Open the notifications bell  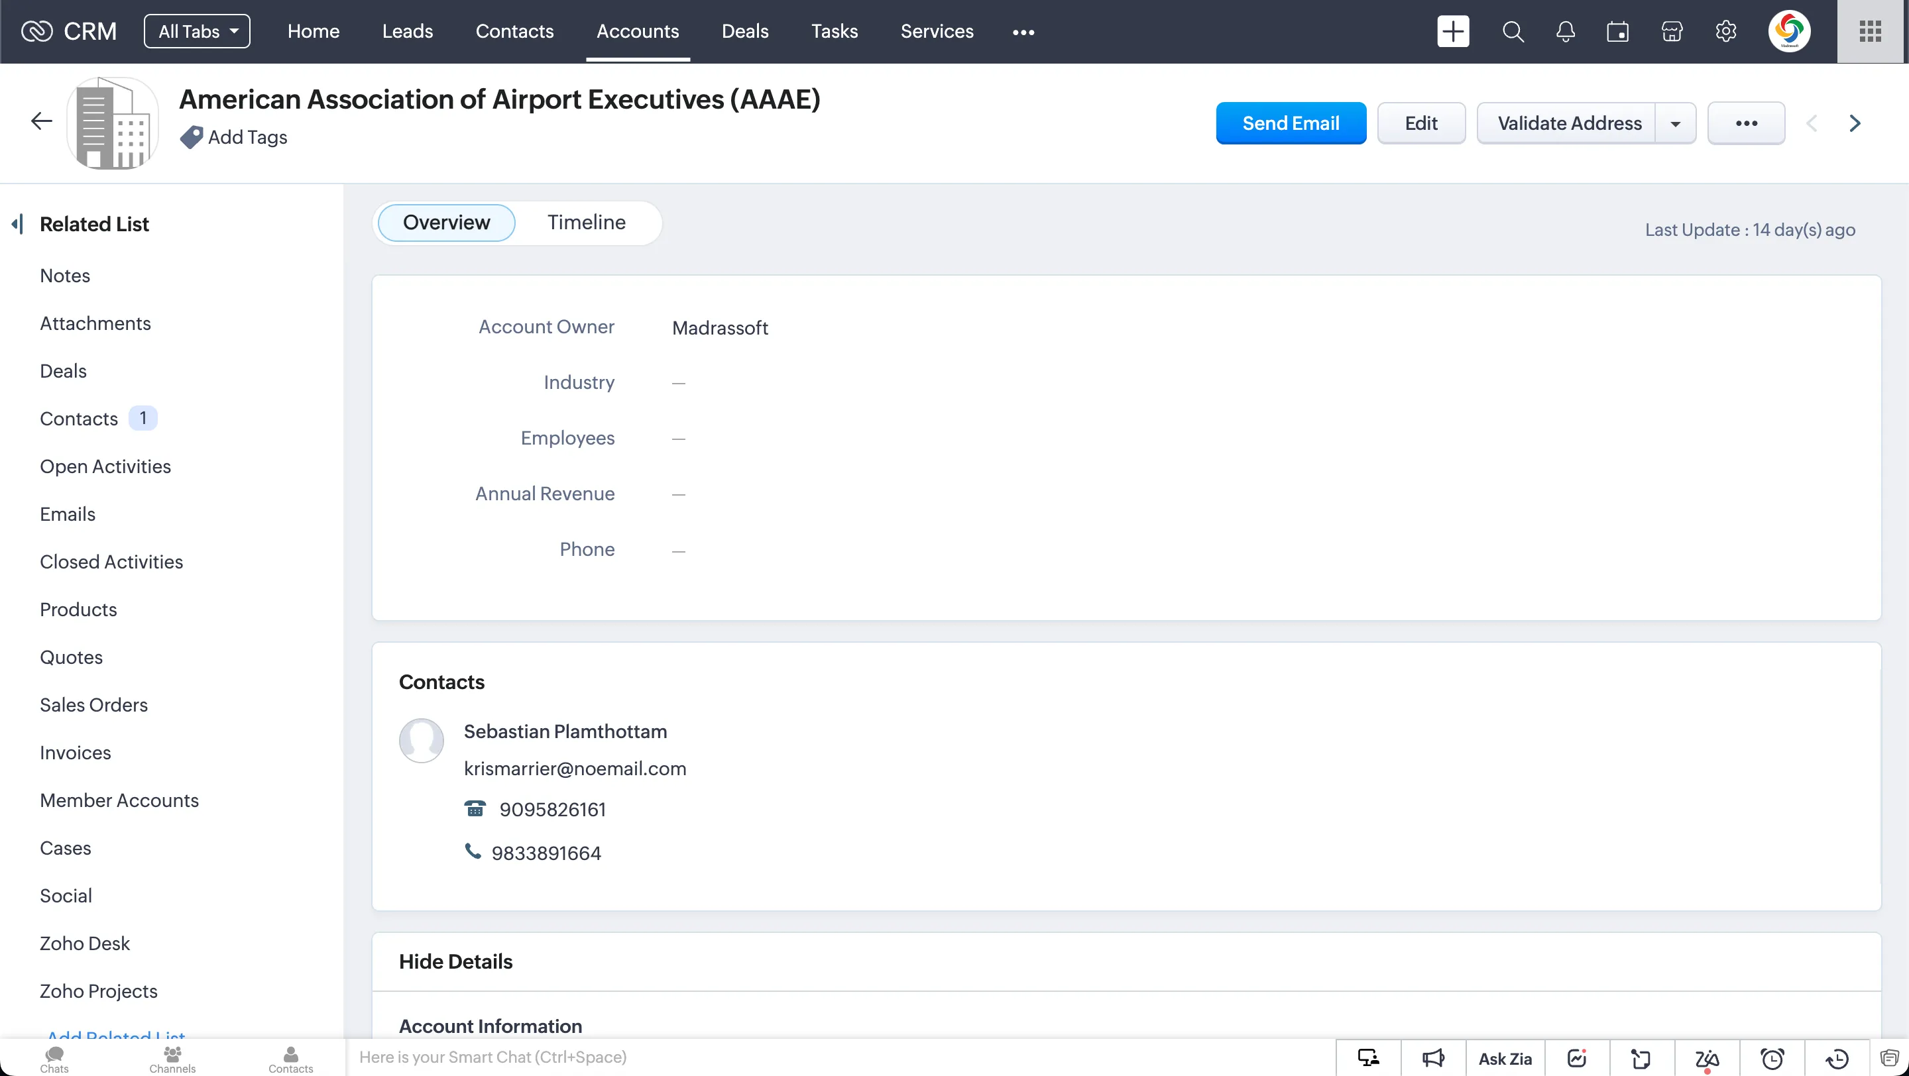tap(1565, 31)
